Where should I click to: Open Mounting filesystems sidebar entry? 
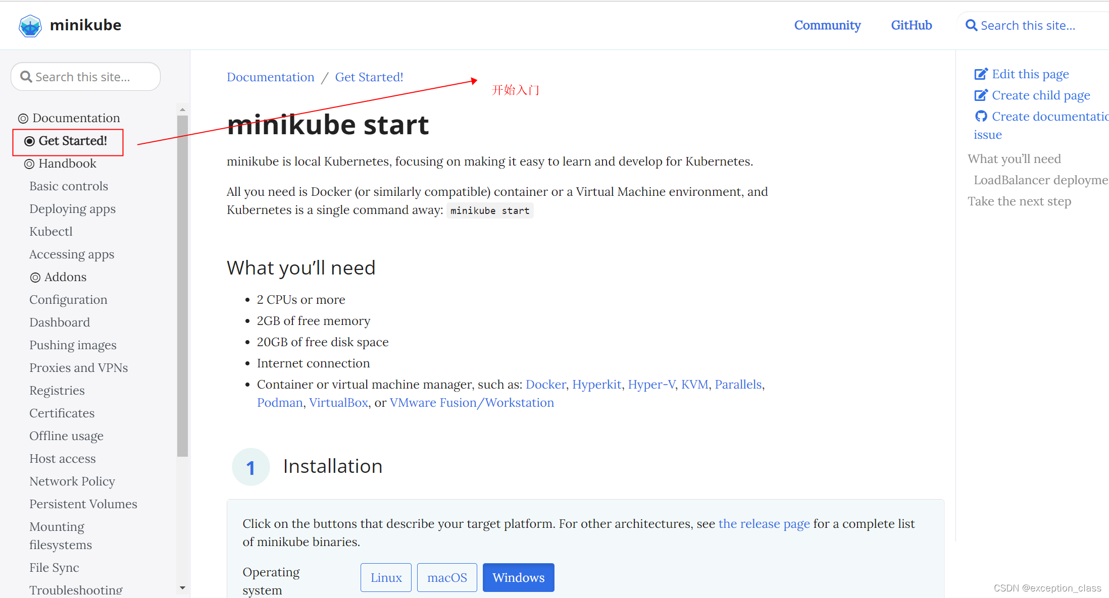pyautogui.click(x=61, y=536)
